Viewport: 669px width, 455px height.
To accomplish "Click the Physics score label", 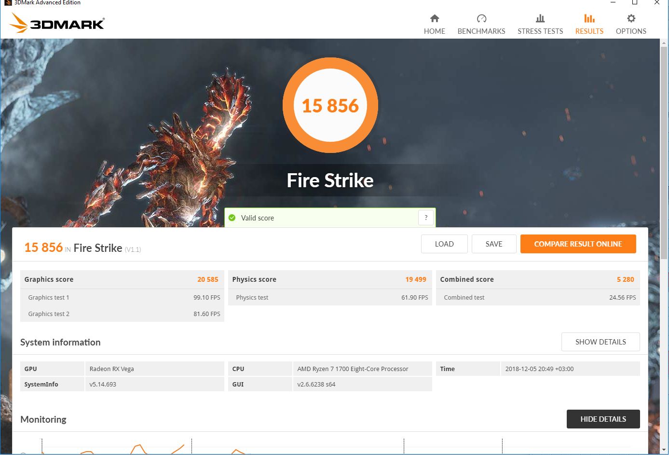I will pyautogui.click(x=254, y=279).
